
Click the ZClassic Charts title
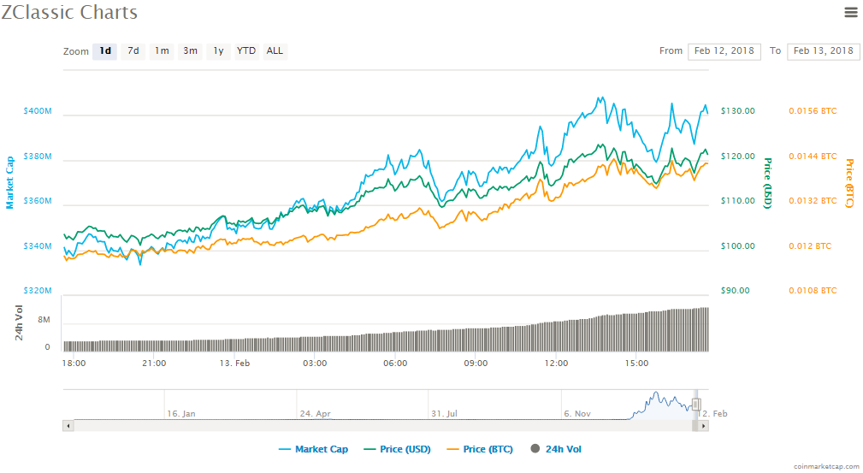(69, 12)
